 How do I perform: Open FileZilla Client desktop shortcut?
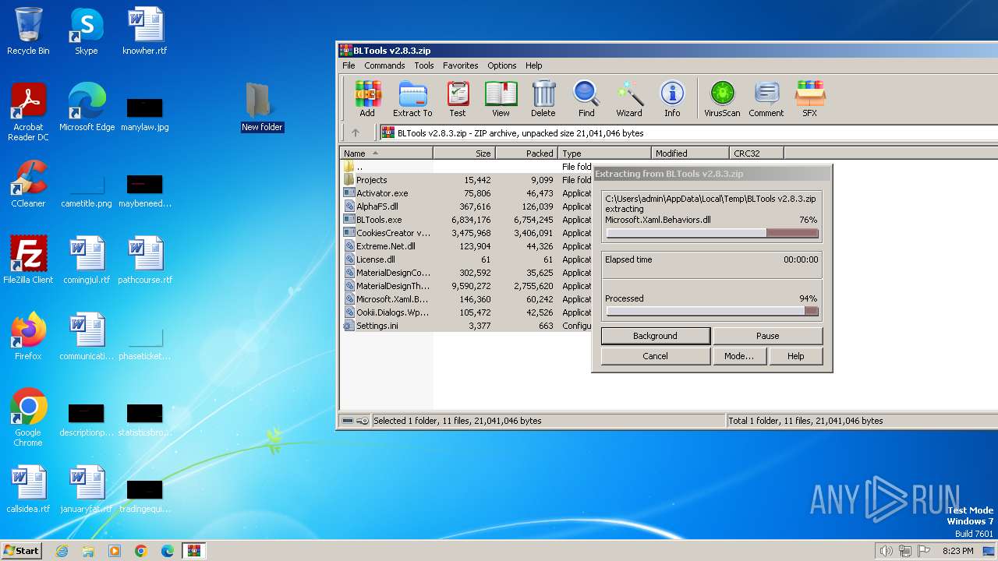(28, 260)
